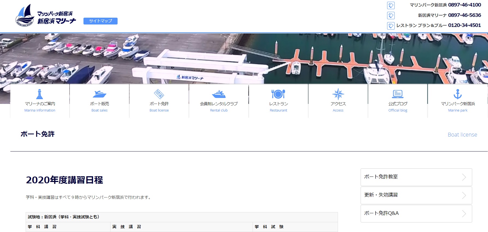Click the ボート免許 page title

click(x=38, y=134)
